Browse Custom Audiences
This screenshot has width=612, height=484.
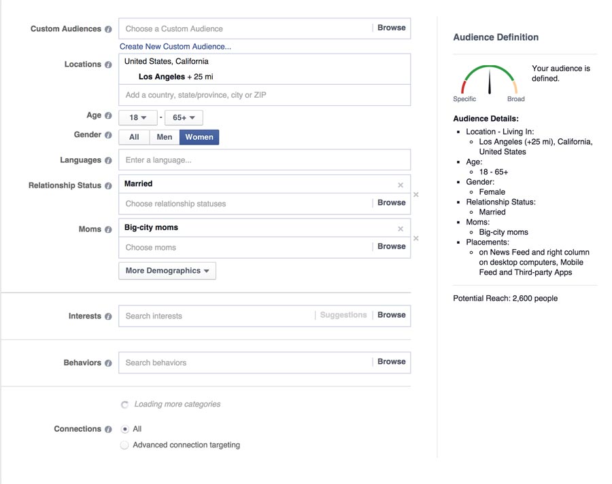point(392,28)
